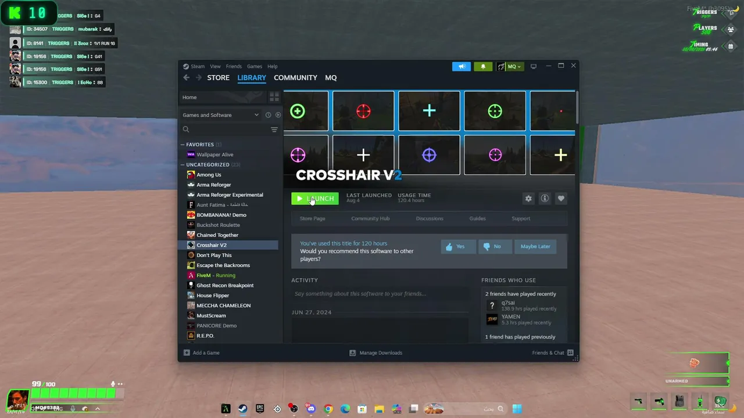The width and height of the screenshot is (744, 418).
Task: Open Steam notifications bell
Action: coord(483,66)
